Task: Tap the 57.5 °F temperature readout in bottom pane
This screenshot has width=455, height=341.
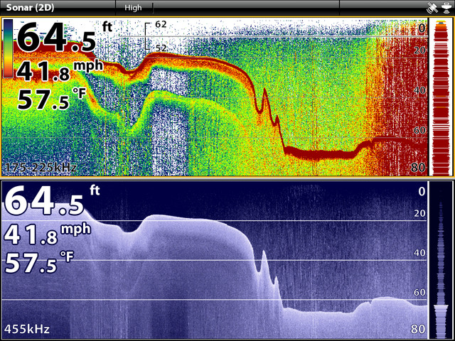Action: (x=39, y=262)
